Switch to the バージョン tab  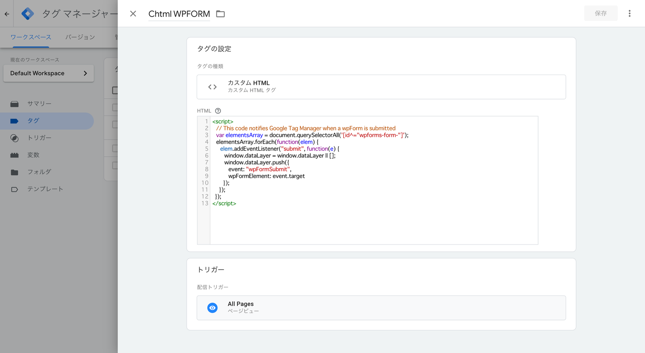click(80, 37)
